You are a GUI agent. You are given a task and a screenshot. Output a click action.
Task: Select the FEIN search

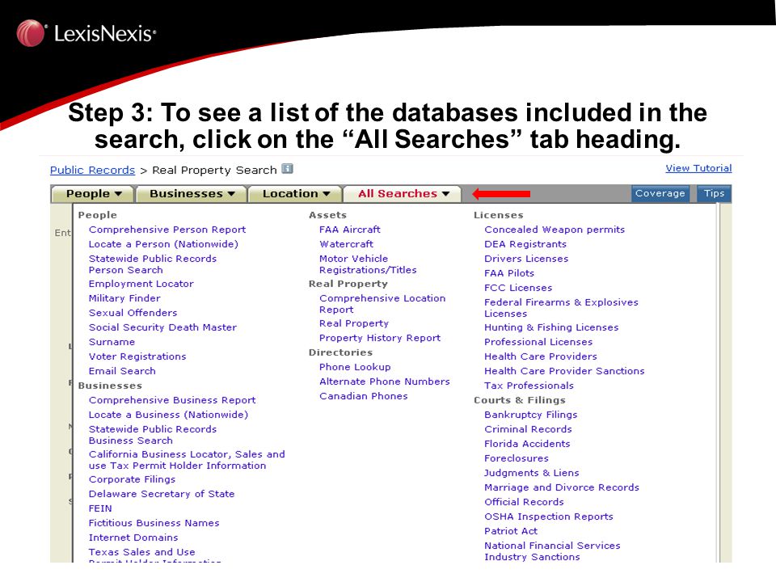click(x=100, y=508)
